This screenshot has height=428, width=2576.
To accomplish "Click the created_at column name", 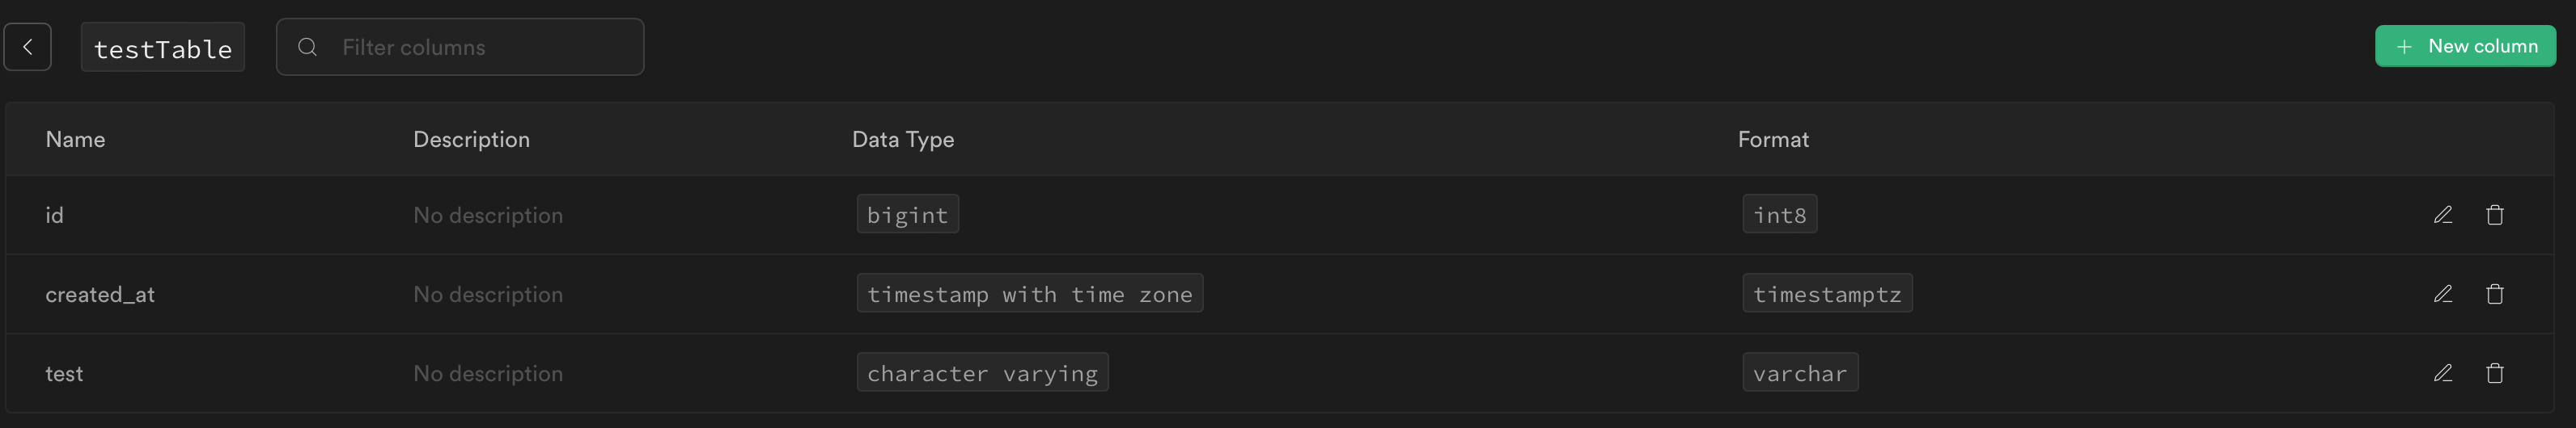I will click(100, 294).
